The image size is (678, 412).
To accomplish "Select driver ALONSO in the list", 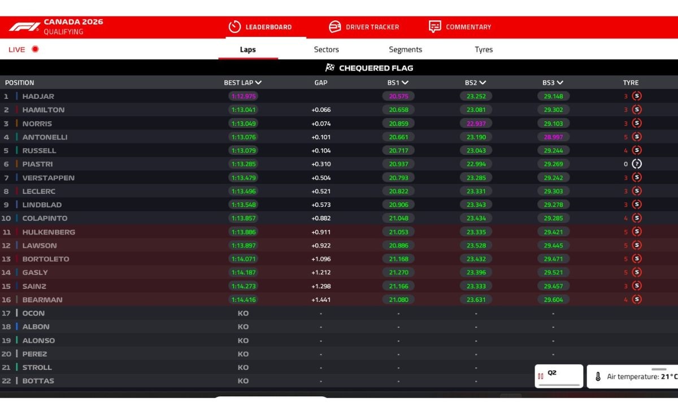I will (39, 340).
